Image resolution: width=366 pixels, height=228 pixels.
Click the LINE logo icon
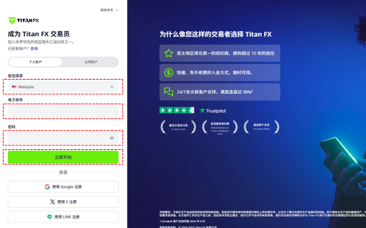pos(49,217)
